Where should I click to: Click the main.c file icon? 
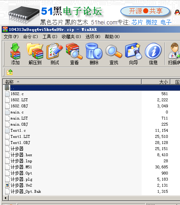(7, 112)
